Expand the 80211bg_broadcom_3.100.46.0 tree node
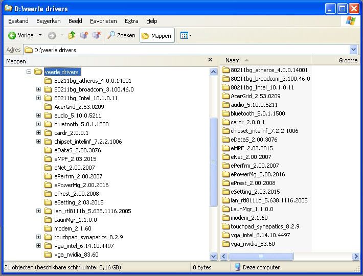Image resolution: width=363 pixels, height=276 pixels. click(x=38, y=89)
